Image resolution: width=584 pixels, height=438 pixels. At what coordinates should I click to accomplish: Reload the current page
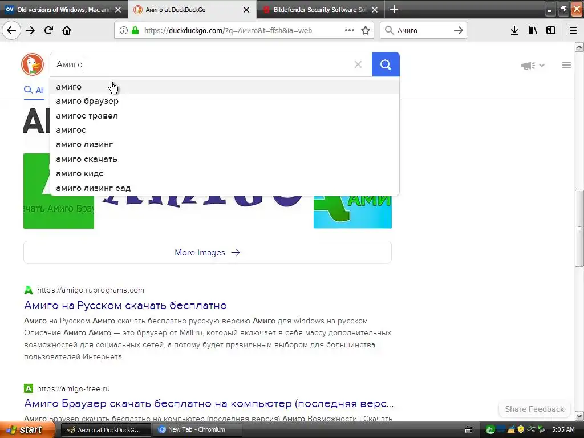(x=49, y=31)
